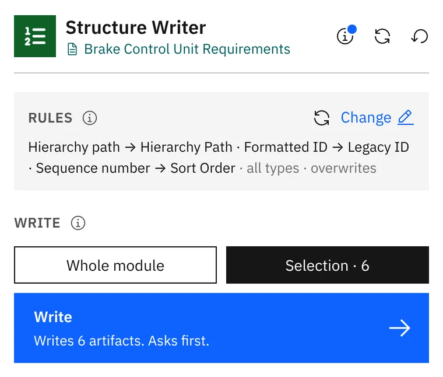
Task: Select the Whole module scope option
Action: (x=115, y=265)
